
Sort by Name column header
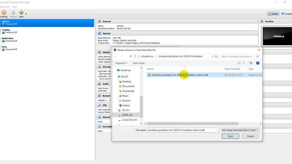[x=151, y=69]
